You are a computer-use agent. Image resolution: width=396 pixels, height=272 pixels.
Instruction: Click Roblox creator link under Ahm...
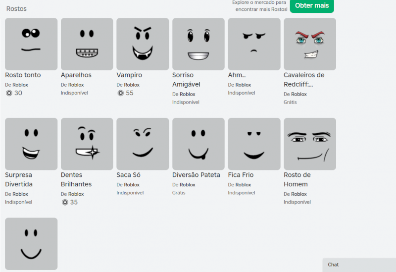[x=243, y=85]
